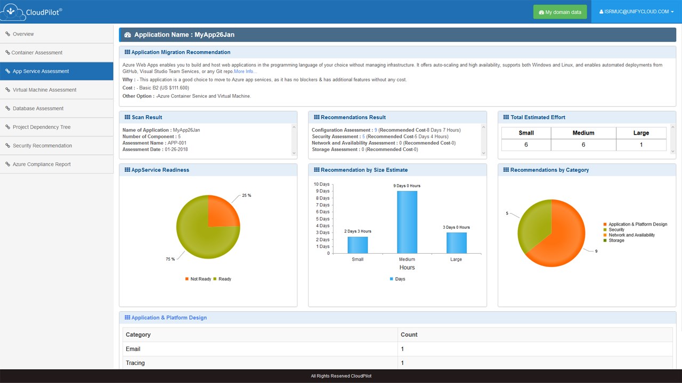Open the ISRMUC@UNIFYCLOUD.COM account dropdown caret
The width and height of the screenshot is (682, 383).
coord(672,12)
